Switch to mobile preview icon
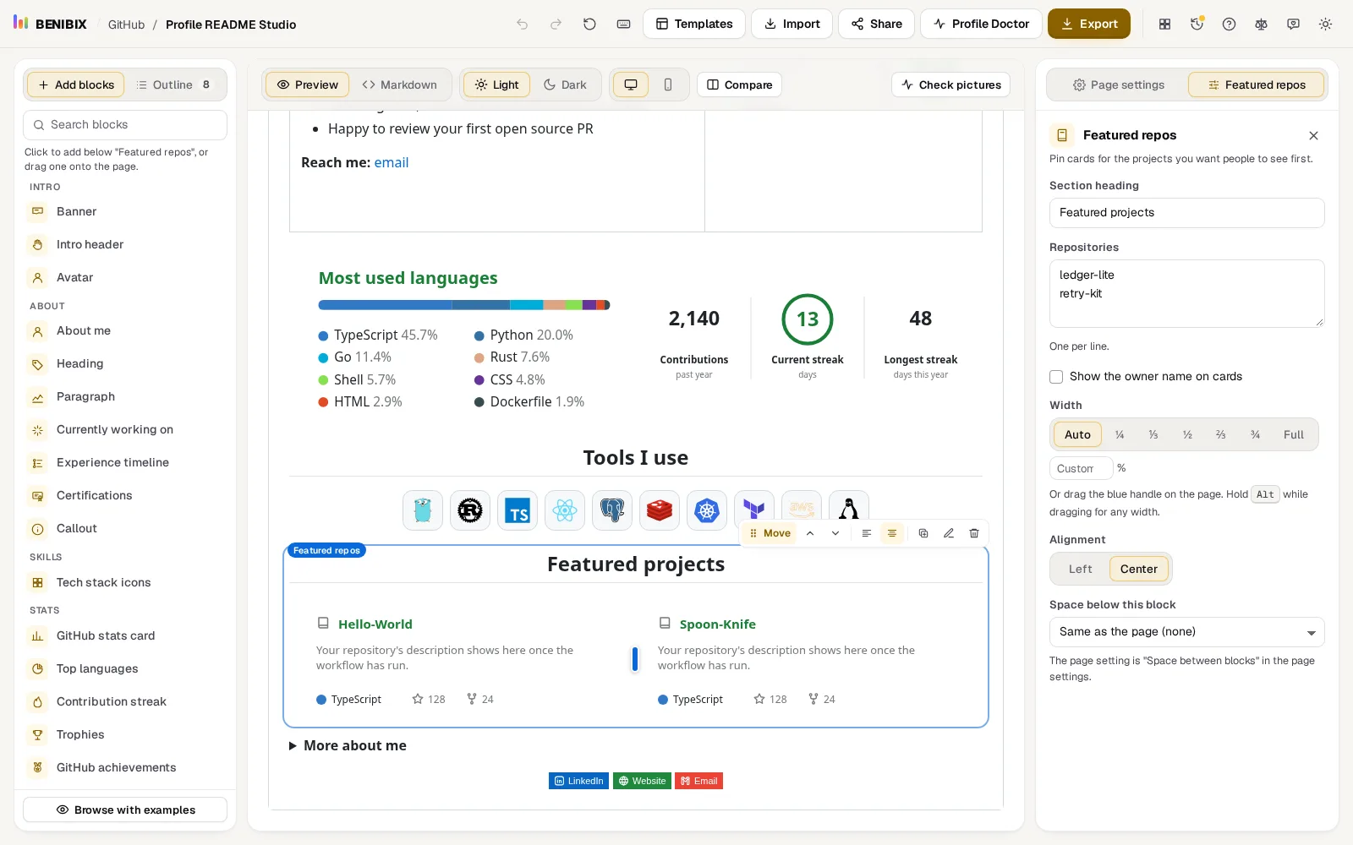 pyautogui.click(x=668, y=84)
